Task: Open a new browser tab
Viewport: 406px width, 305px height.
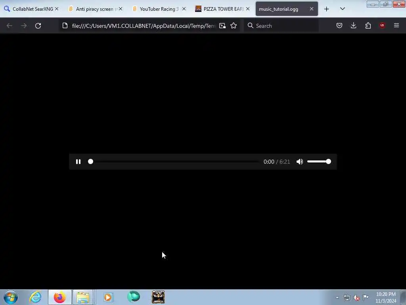Action: pyautogui.click(x=327, y=9)
